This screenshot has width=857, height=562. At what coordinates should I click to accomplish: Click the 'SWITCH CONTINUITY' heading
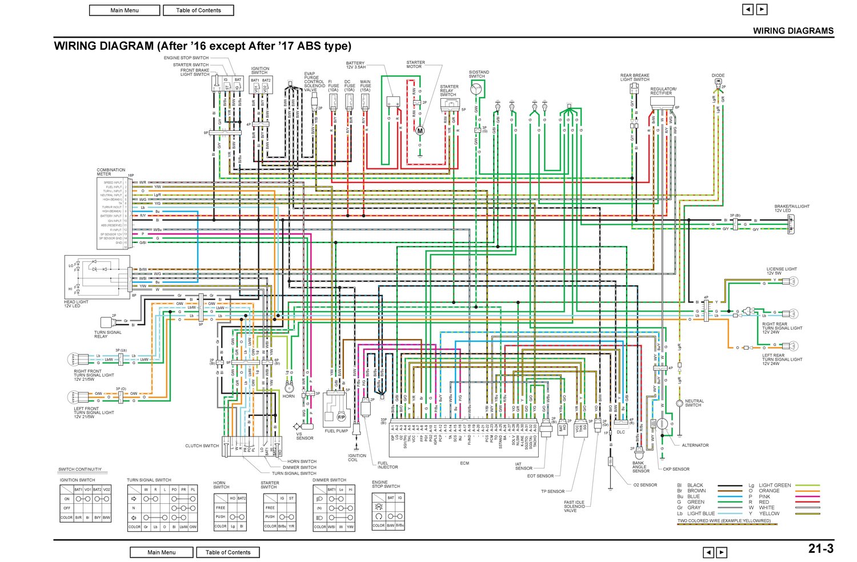[80, 470]
